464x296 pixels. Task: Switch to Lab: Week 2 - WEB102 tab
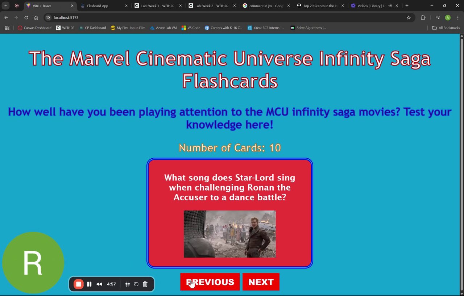click(x=212, y=6)
